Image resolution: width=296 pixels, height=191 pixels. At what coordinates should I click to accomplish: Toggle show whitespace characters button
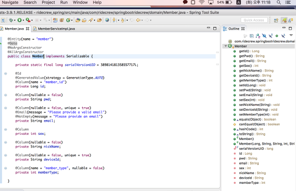[x=3, y=20]
